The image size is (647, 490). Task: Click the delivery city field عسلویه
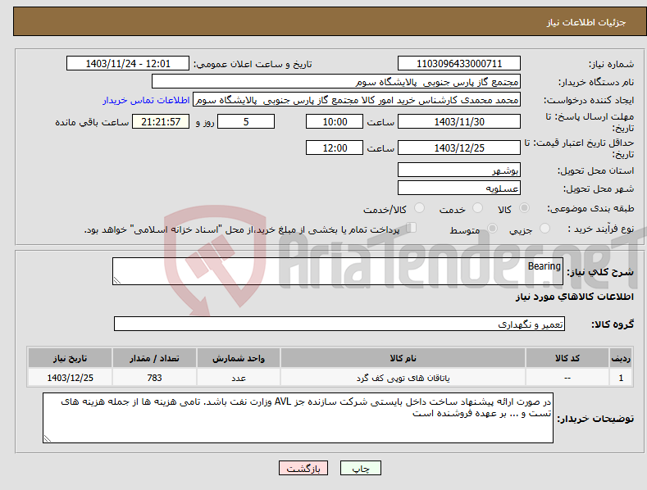point(459,188)
